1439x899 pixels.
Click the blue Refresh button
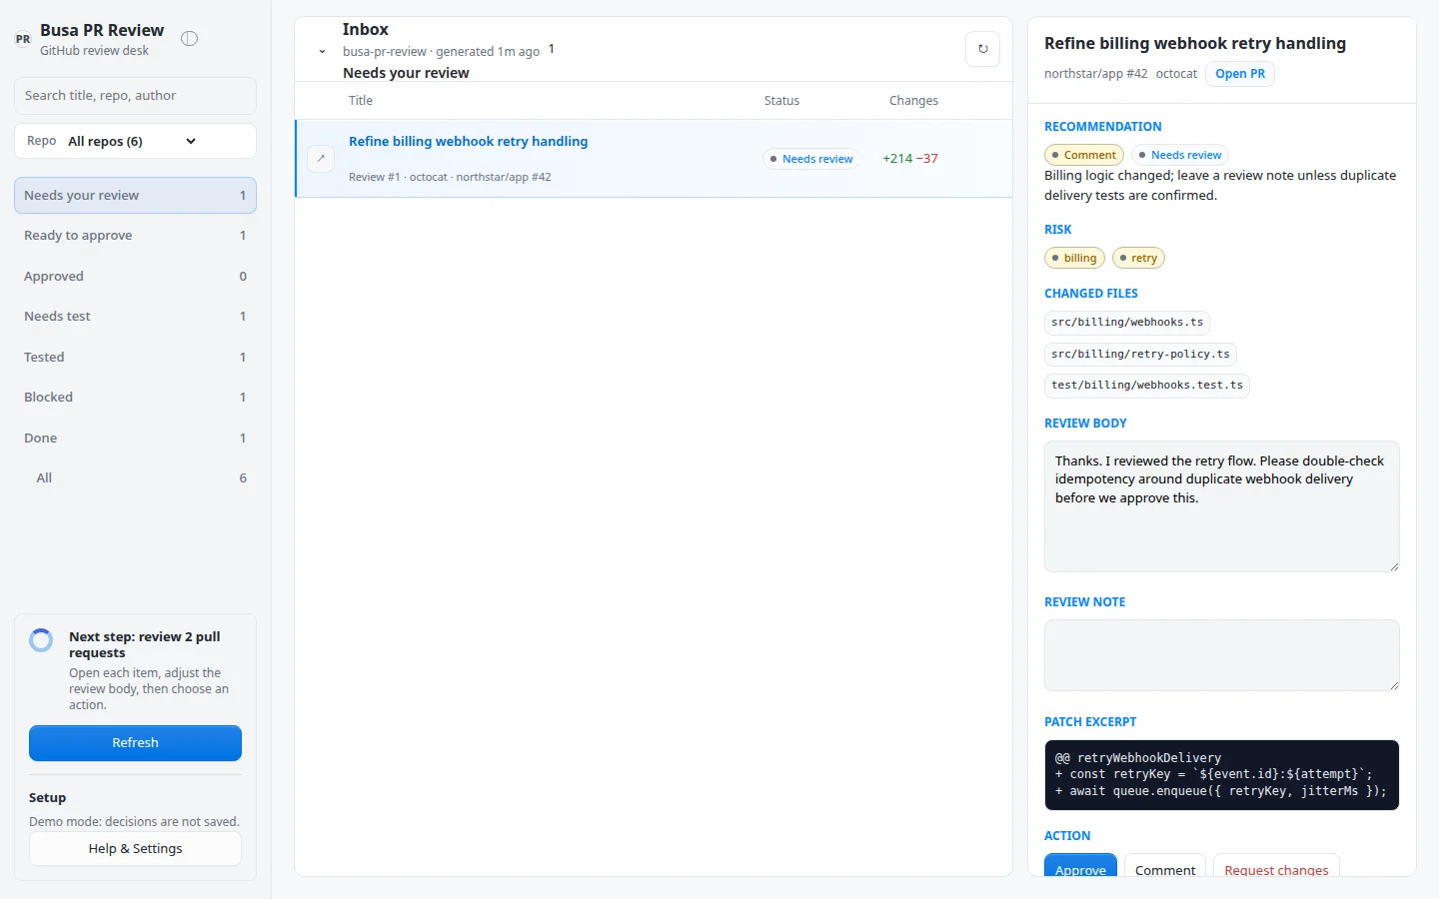pos(135,743)
